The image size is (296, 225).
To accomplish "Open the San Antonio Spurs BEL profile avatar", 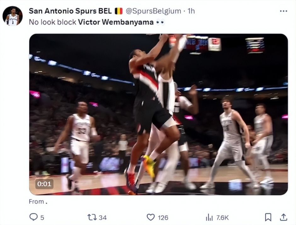I will tap(13, 16).
